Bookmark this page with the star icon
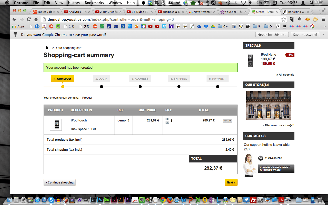The height and width of the screenshot is (205, 328). 283,19
